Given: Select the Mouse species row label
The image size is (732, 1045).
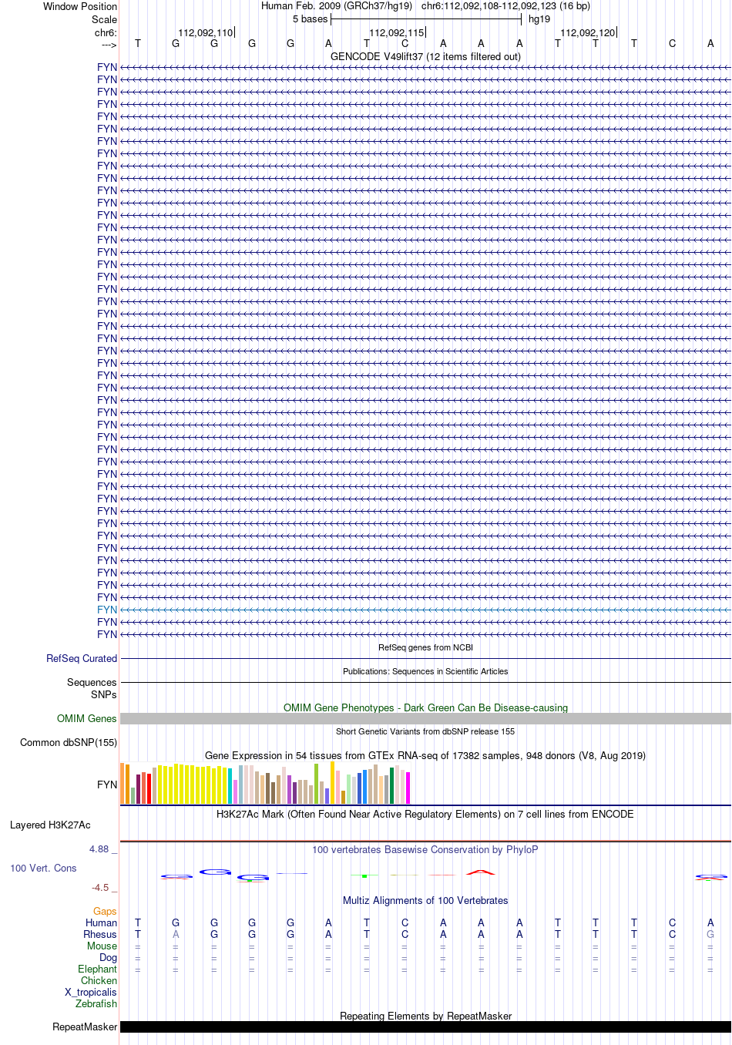Looking at the screenshot, I should [102, 946].
